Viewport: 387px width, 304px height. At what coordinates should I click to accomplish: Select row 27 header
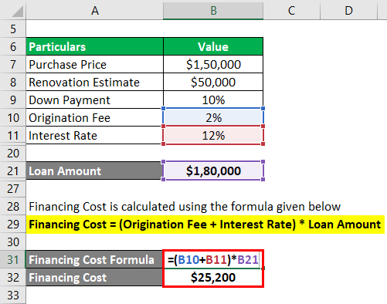coord(13,189)
